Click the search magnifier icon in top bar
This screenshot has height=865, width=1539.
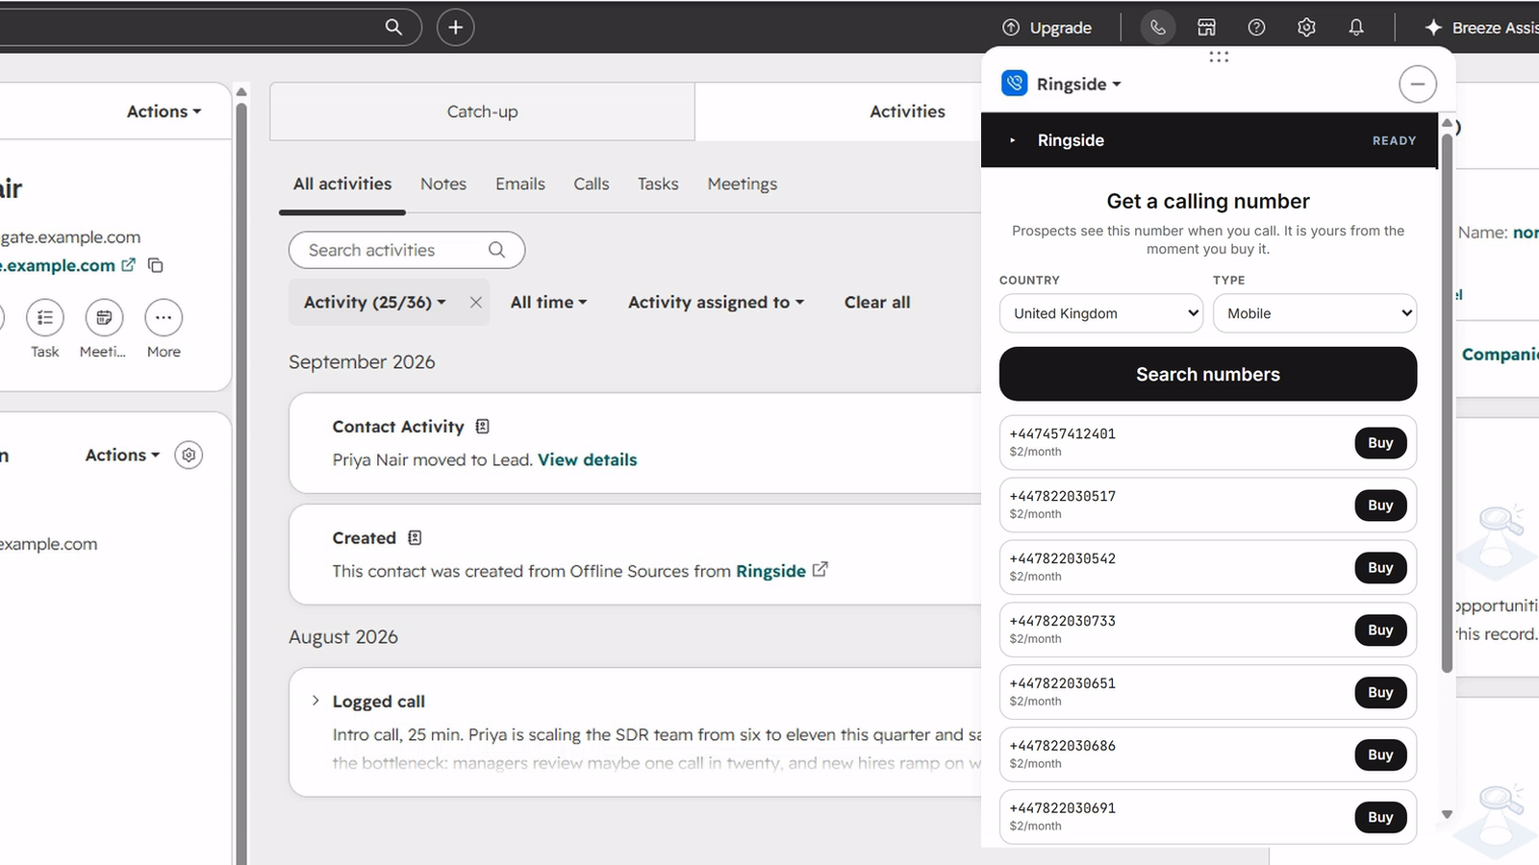point(393,27)
